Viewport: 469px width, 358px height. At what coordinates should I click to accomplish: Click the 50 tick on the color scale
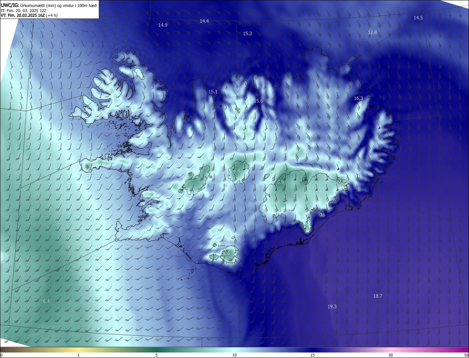[x=466, y=355]
